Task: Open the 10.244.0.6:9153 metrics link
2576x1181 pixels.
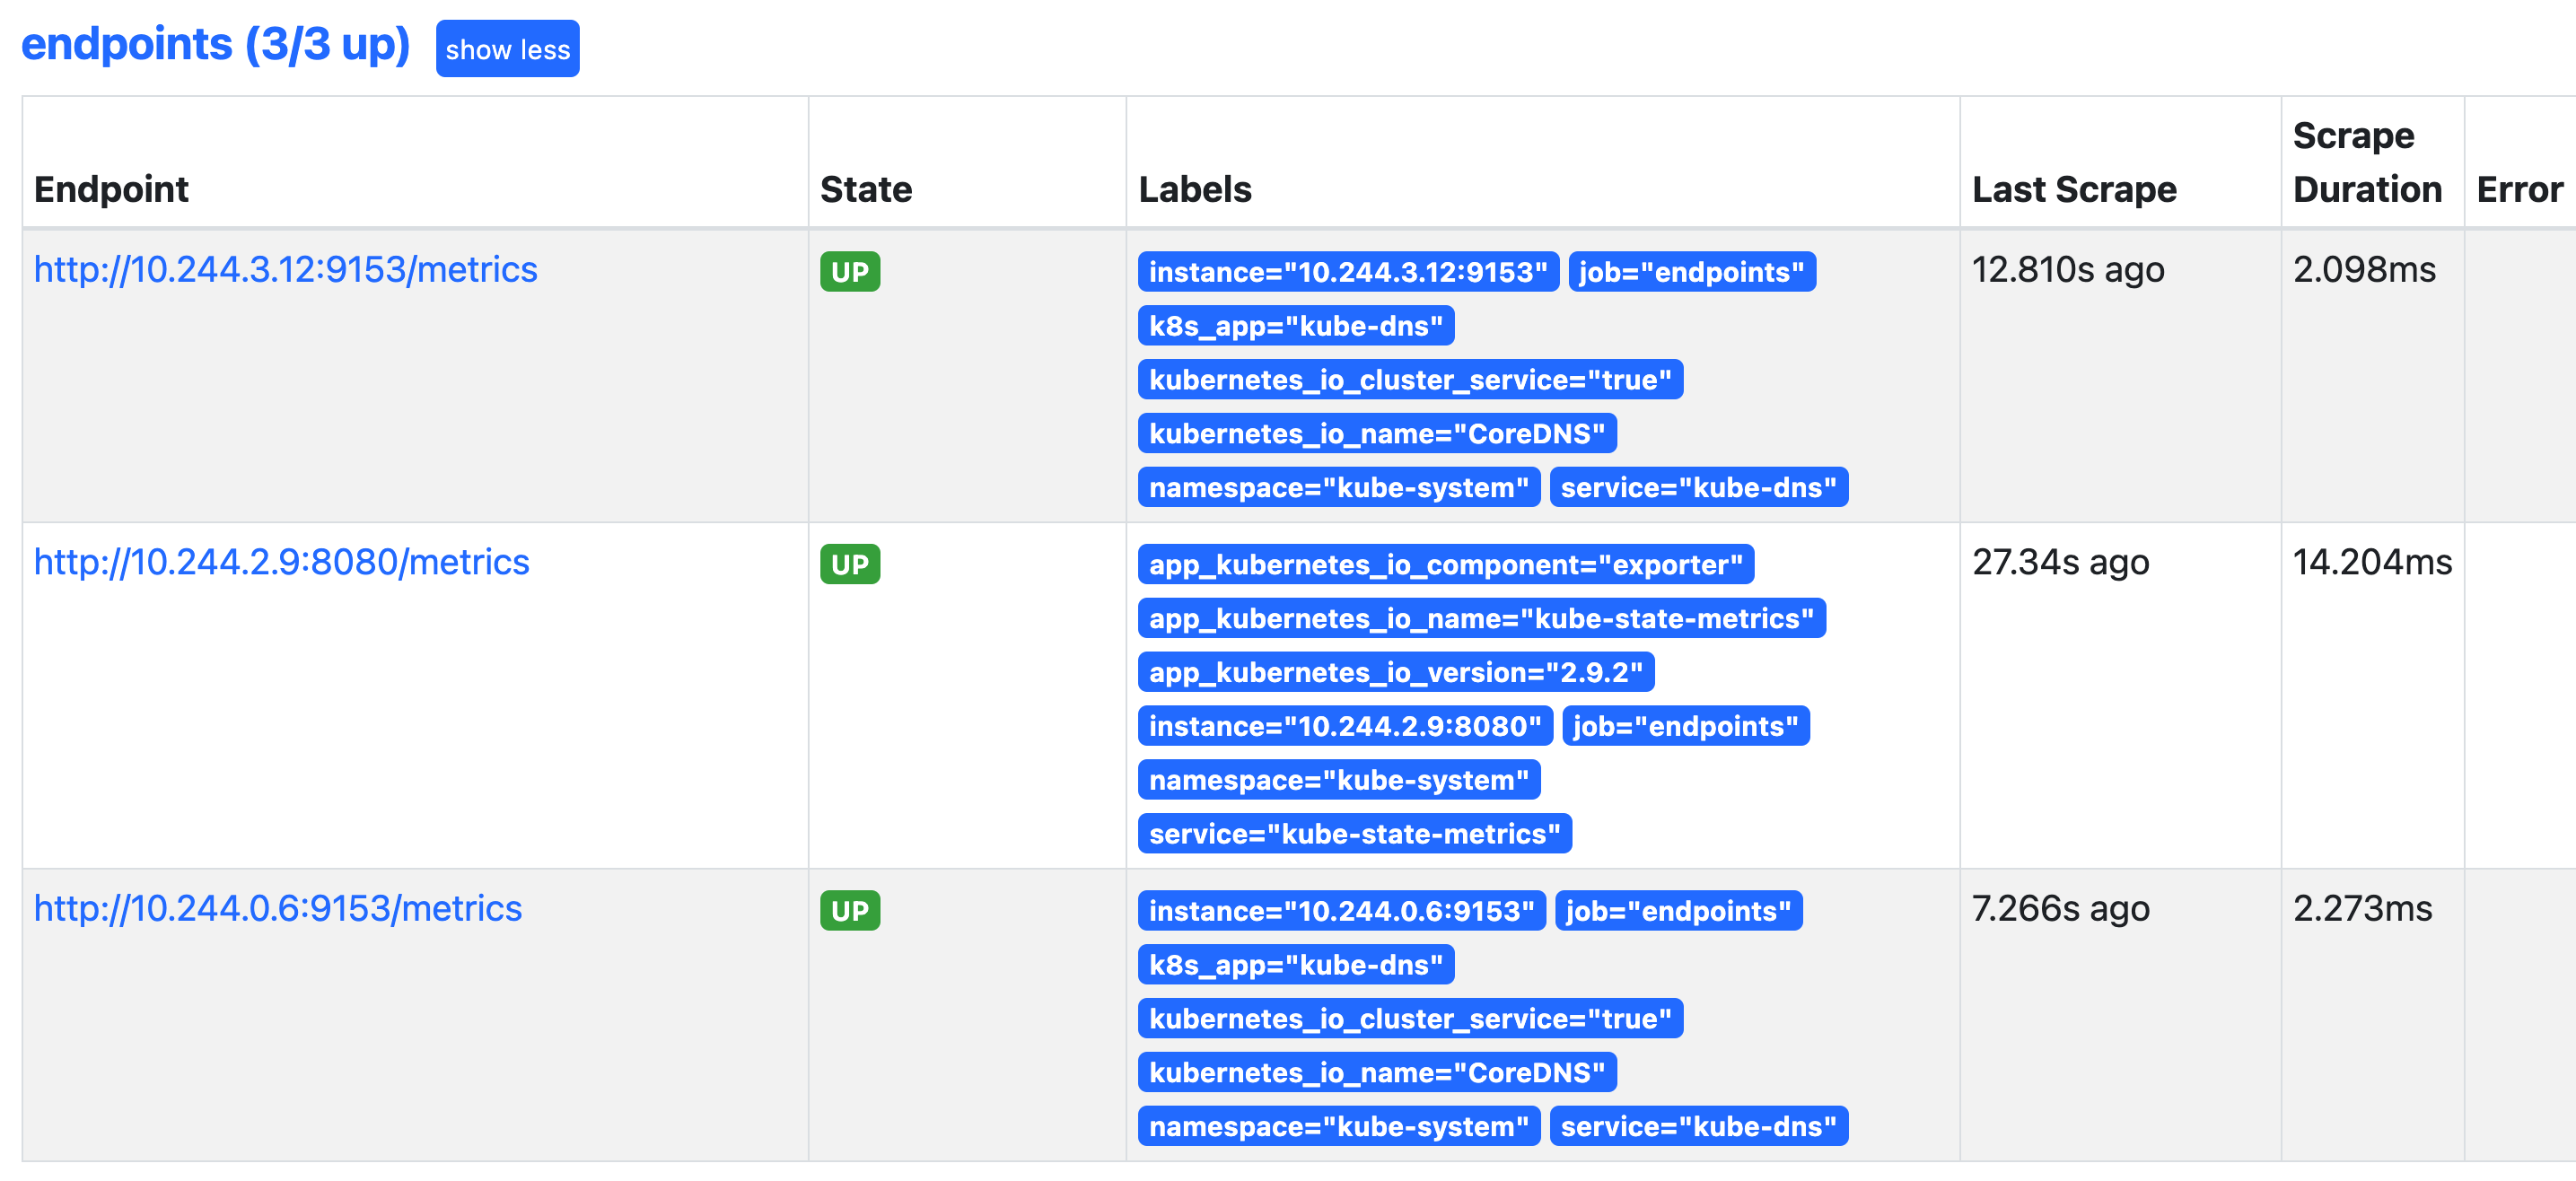Action: (x=277, y=908)
